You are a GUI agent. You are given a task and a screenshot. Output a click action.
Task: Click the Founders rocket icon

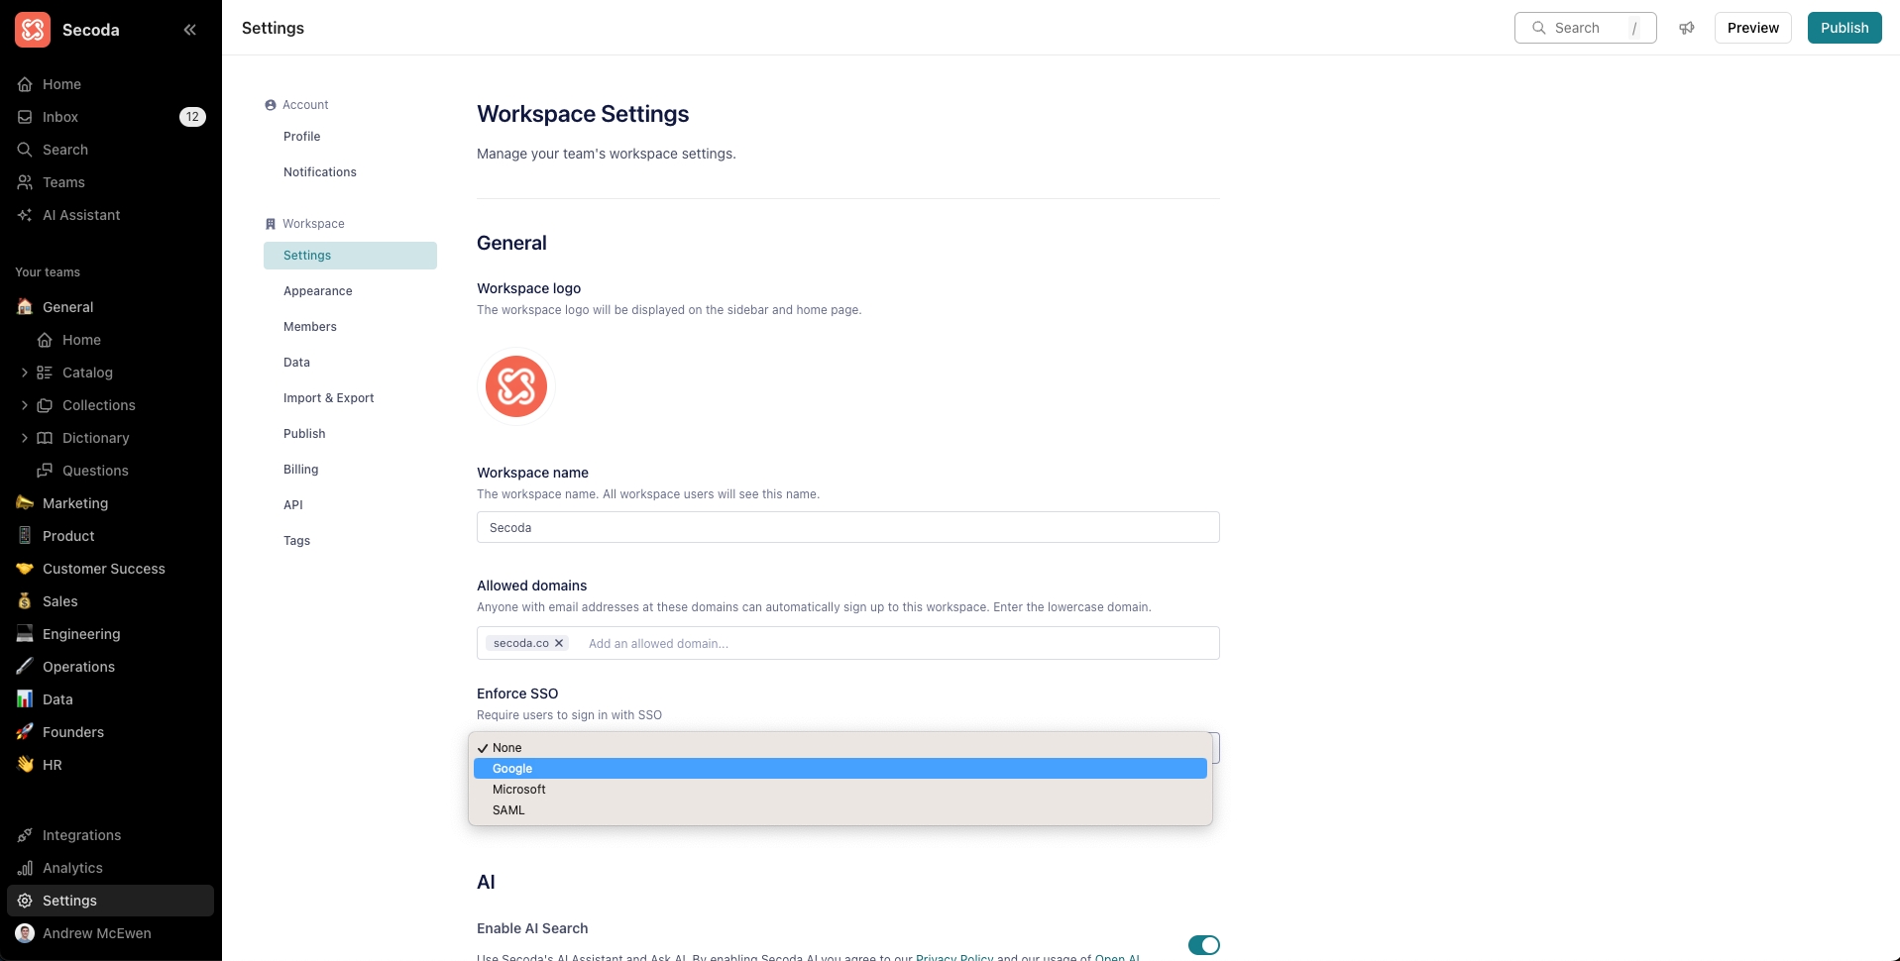click(25, 732)
